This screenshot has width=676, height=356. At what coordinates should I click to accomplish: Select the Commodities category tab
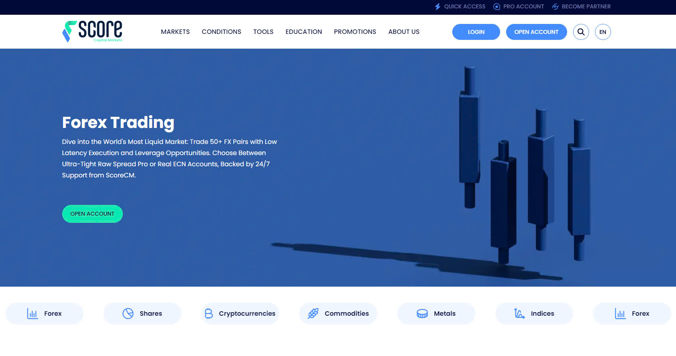(338, 314)
